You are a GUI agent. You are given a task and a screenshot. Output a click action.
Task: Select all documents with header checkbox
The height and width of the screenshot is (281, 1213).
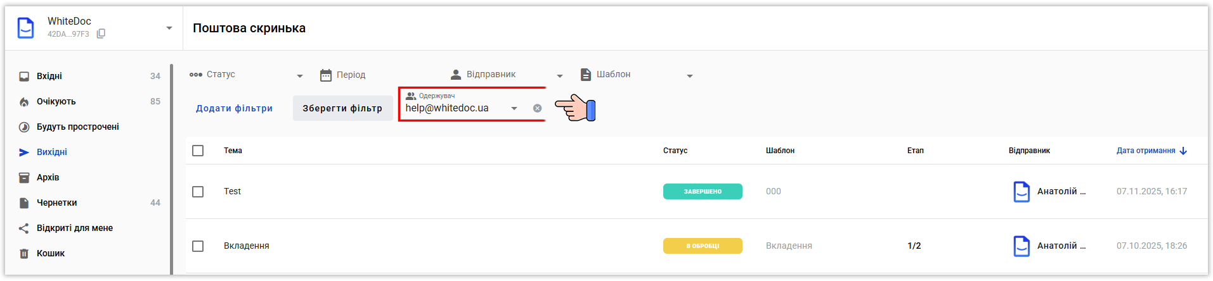click(198, 151)
